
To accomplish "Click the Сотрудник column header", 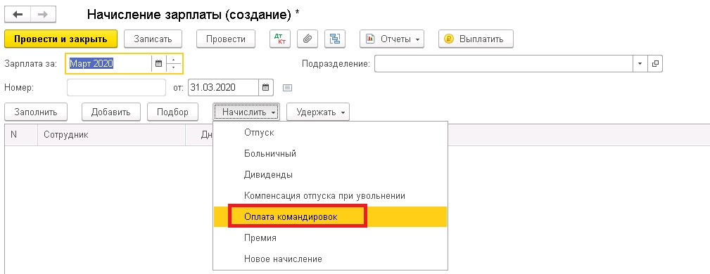I will click(111, 135).
